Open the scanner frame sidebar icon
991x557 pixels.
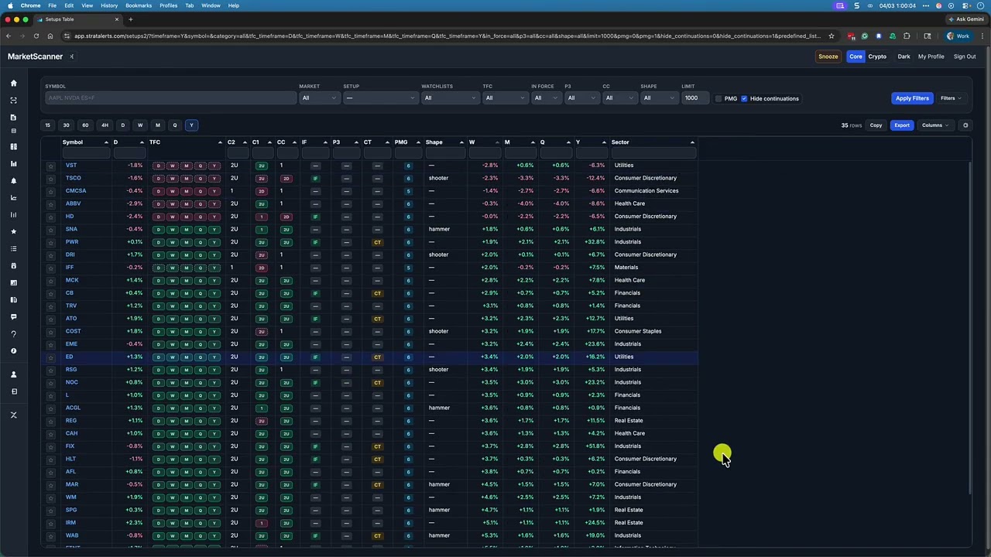(13, 101)
